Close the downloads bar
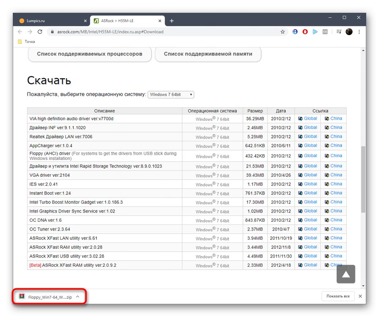Screen dimensions: 379x317 coord(360,296)
